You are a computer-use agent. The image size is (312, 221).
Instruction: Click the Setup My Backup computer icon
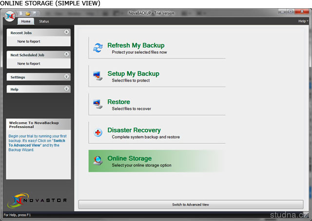97,76
